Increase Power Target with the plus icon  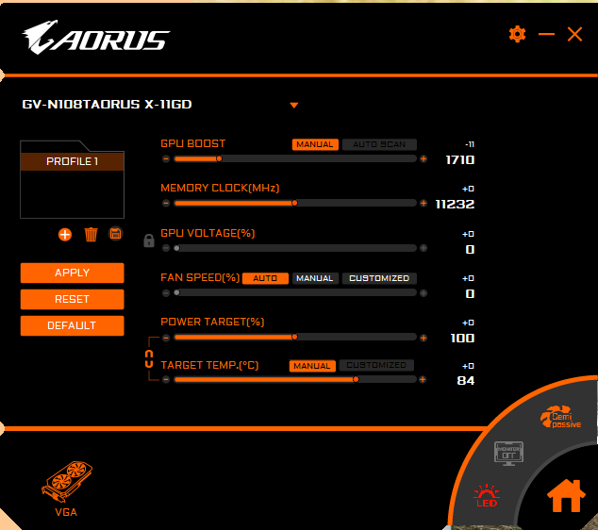[x=424, y=338]
